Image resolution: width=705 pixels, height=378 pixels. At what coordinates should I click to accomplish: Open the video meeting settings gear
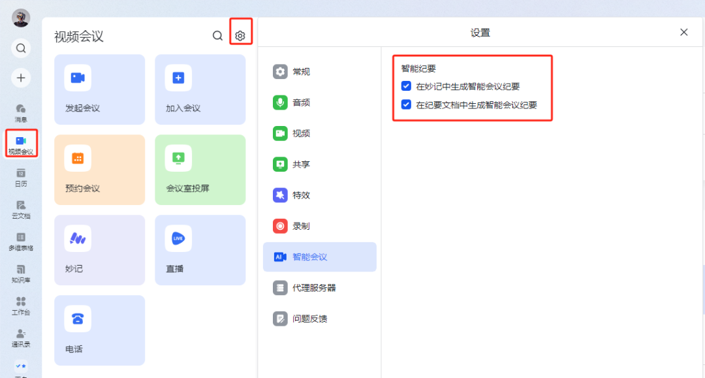click(x=240, y=35)
